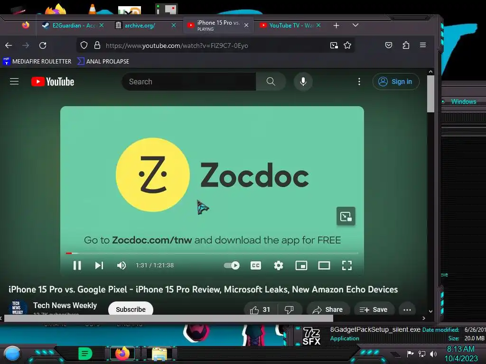Open the Firefox application hamburger menu
Viewport: 486px width, 364px height.
point(423,45)
